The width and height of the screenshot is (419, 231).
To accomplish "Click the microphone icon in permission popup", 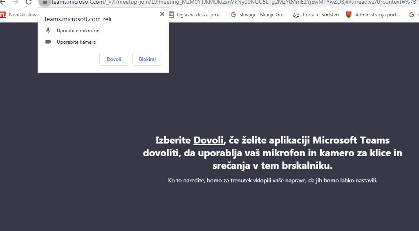I will pos(48,31).
